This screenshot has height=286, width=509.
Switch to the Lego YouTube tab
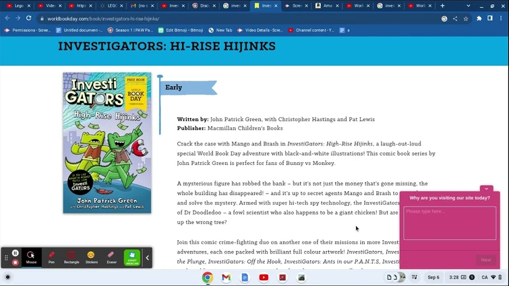point(16,5)
